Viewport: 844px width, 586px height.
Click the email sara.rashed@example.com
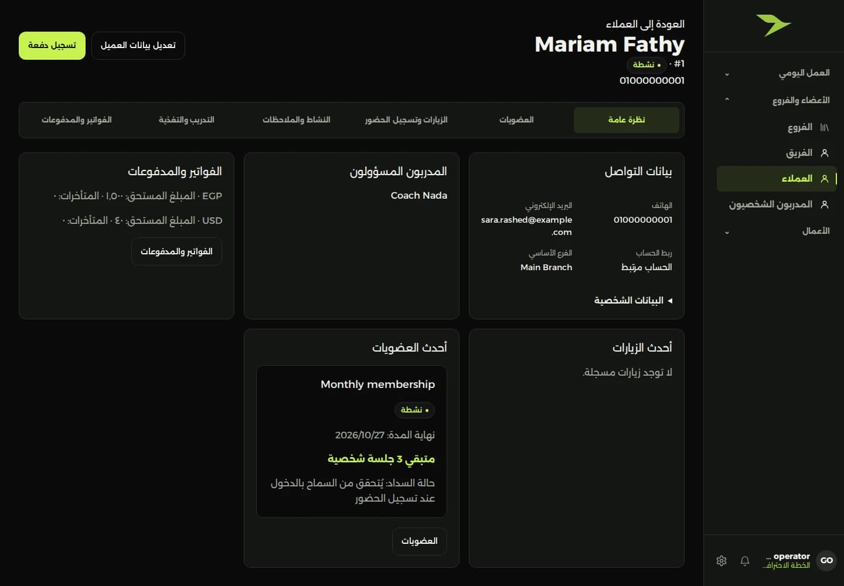(x=526, y=226)
